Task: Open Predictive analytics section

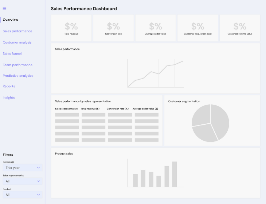Action: [x=18, y=76]
